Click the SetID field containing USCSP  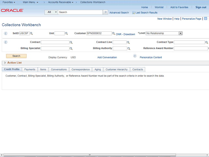point(24,33)
